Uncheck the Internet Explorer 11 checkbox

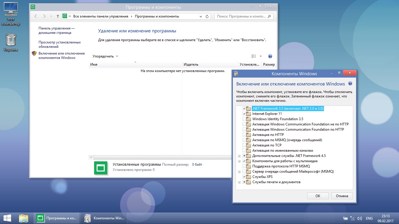pos(244,114)
